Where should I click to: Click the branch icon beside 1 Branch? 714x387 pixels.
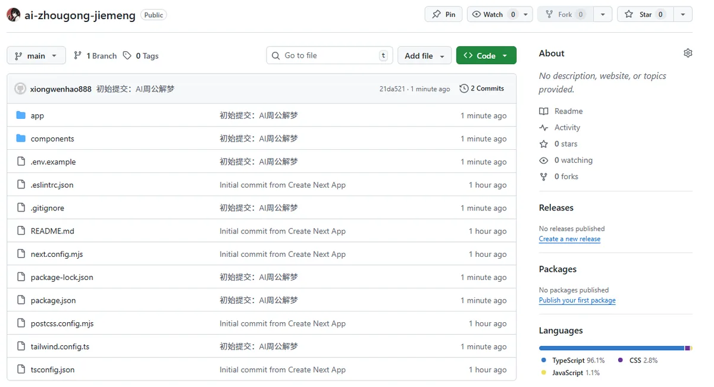[x=77, y=55]
